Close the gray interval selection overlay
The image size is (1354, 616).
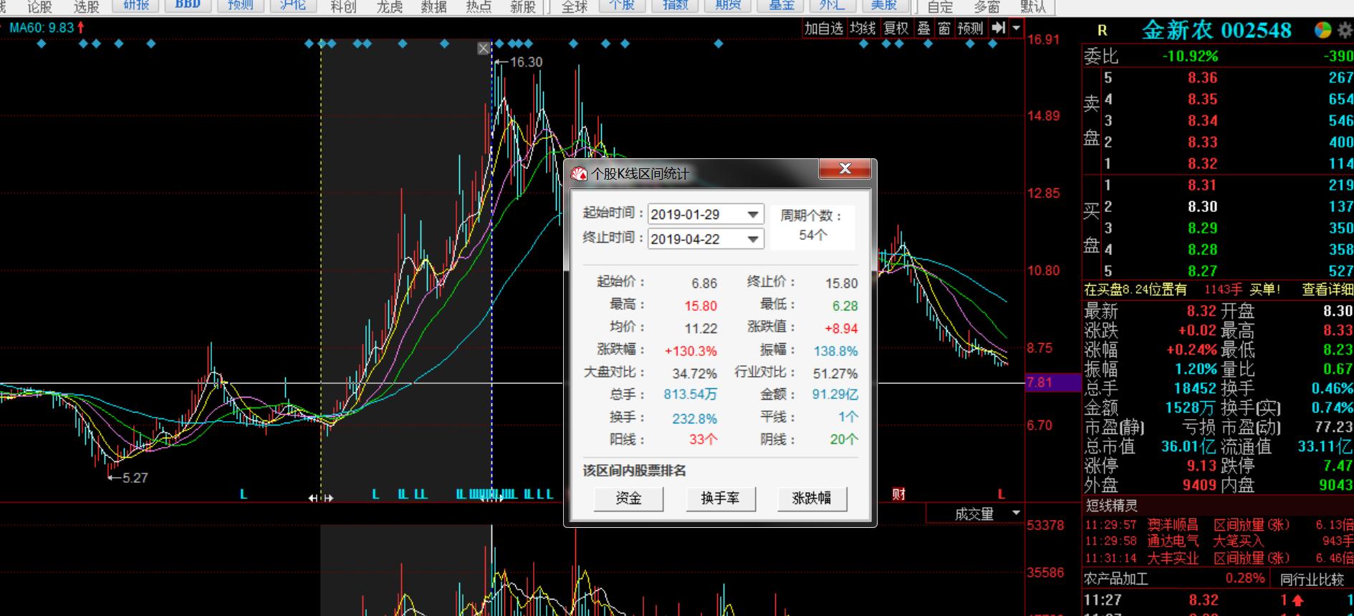tap(484, 49)
